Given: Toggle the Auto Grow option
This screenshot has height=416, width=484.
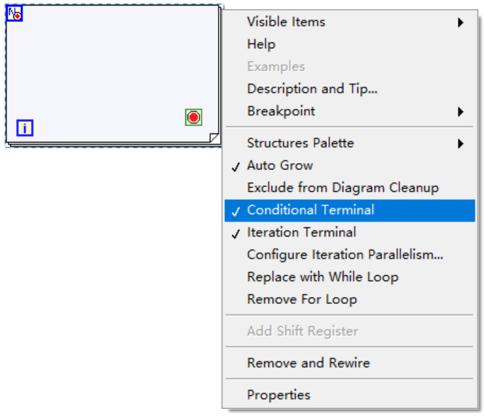Looking at the screenshot, I should 350,165.
